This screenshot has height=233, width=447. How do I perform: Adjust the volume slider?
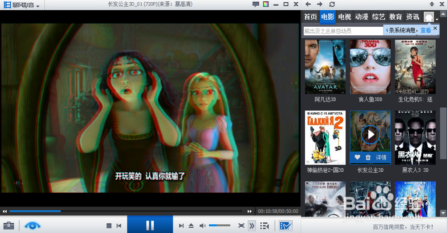pos(219,225)
